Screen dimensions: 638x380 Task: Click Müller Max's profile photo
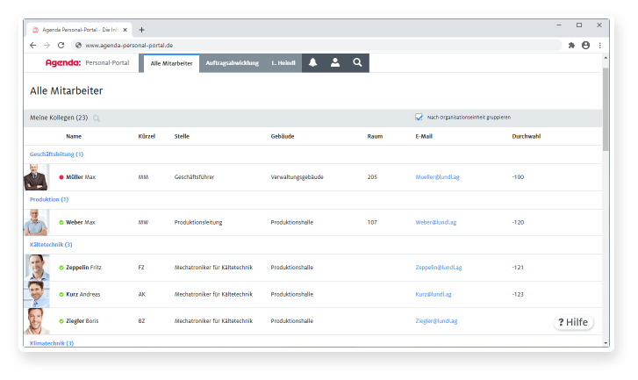point(36,177)
